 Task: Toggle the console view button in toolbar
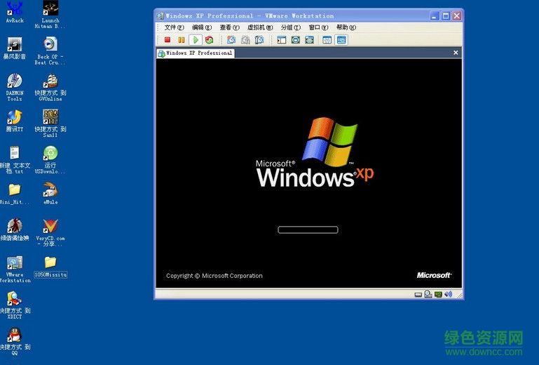(x=341, y=40)
